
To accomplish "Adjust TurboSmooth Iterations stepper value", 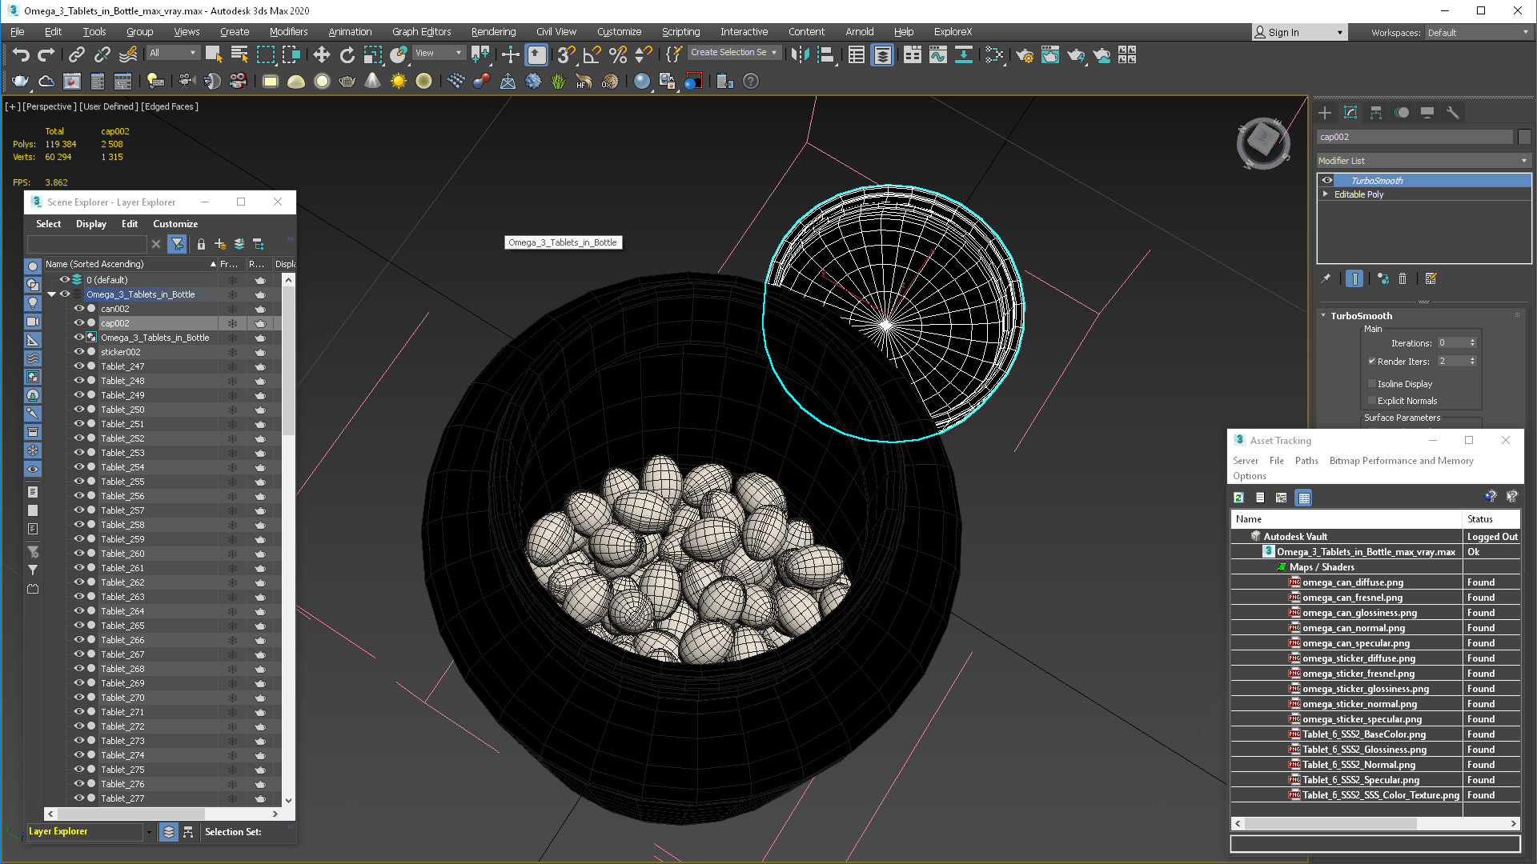I will [x=1475, y=343].
